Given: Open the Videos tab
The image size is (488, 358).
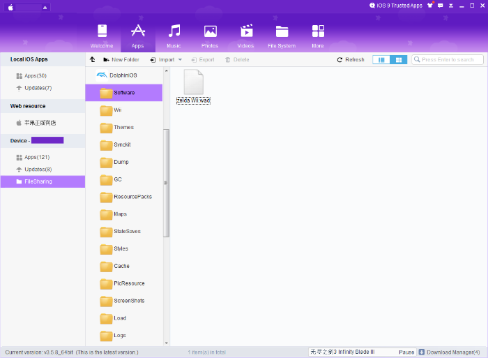Looking at the screenshot, I should point(245,36).
